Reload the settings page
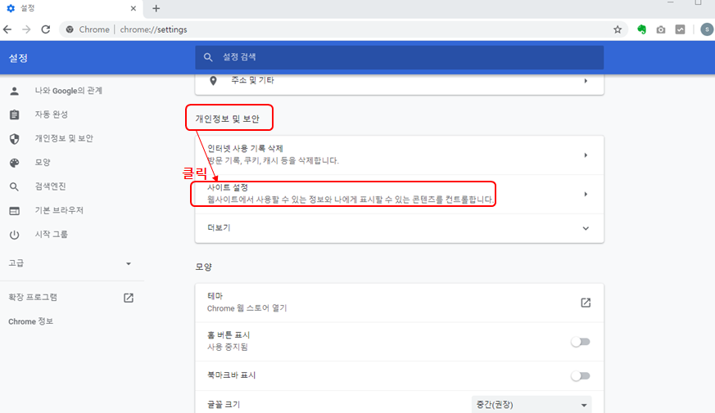 point(46,29)
